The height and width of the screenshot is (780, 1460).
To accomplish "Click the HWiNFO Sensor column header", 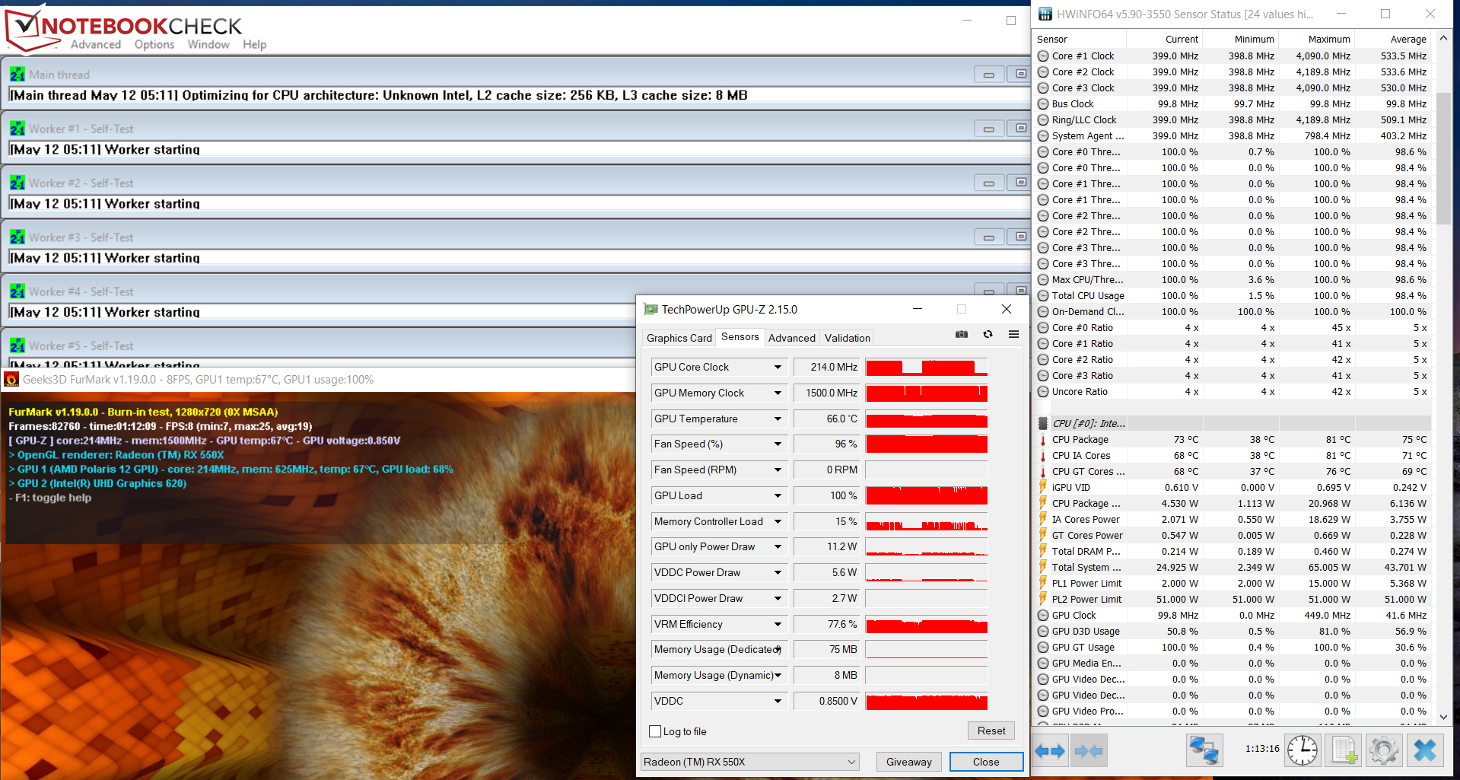I will click(x=1080, y=39).
